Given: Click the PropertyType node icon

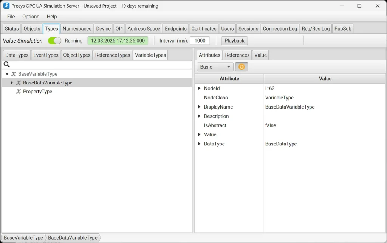Looking at the screenshot, I should point(19,92).
